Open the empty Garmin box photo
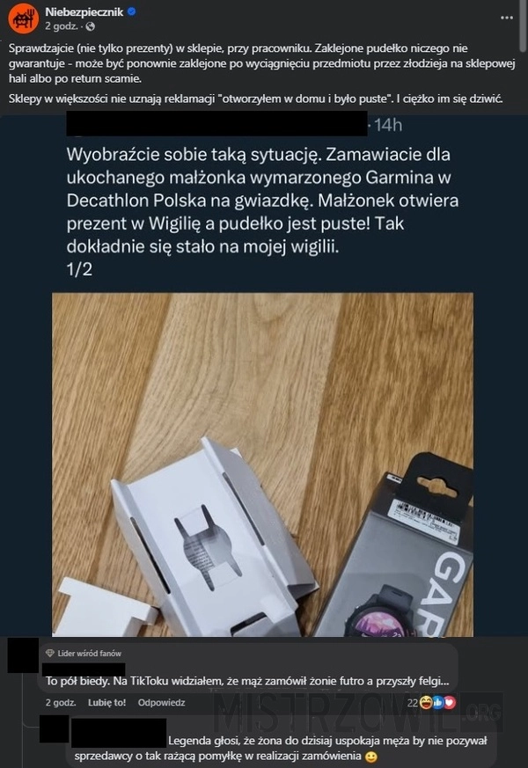 (x=262, y=464)
